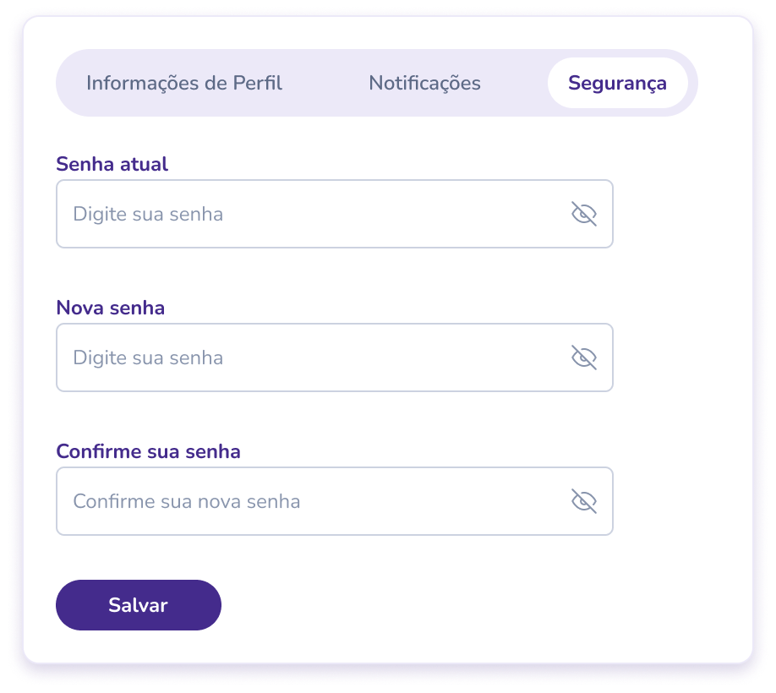The image size is (776, 693).
Task: Click "Digite sua senha" placeholder under Nova senha
Action: (x=148, y=357)
